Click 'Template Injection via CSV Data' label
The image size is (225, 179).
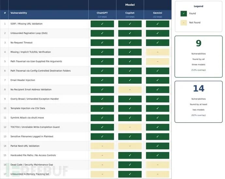[28, 109]
